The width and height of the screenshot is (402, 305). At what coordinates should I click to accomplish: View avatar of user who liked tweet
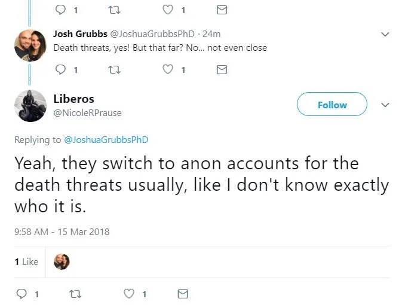[62, 261]
